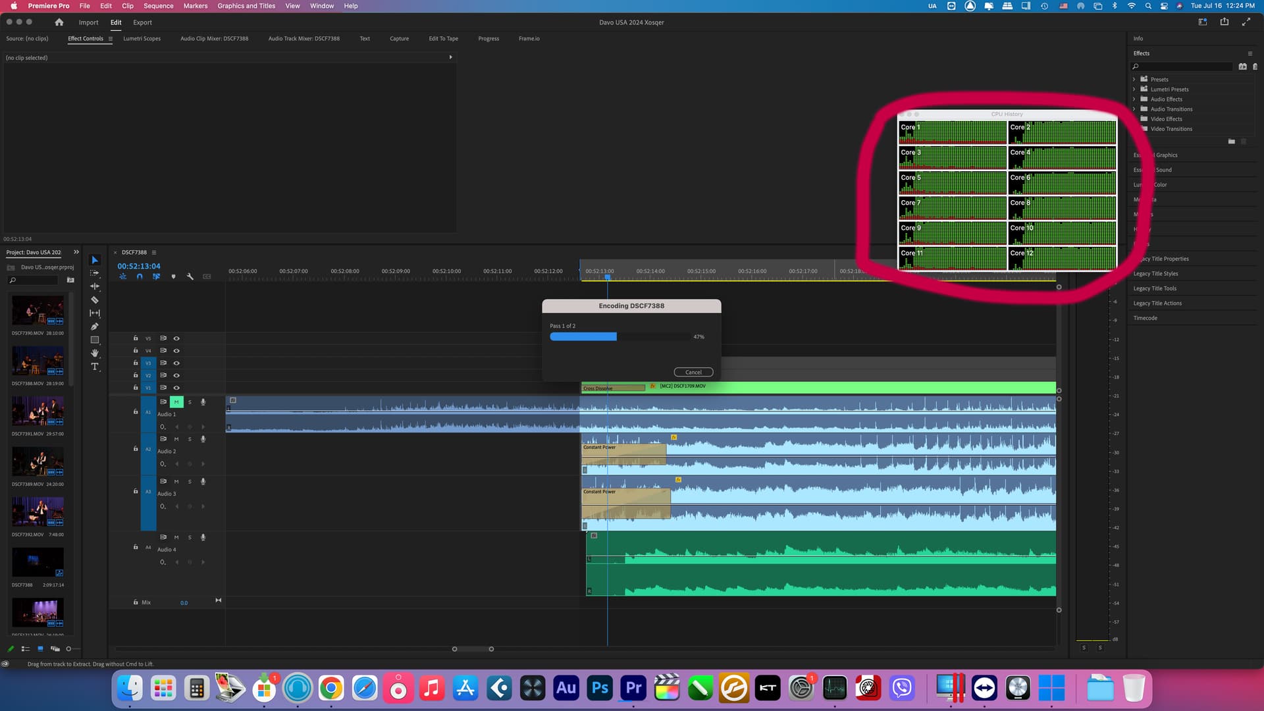Open Adobe Audition from the Dock
This screenshot has height=711, width=1264.
566,688
